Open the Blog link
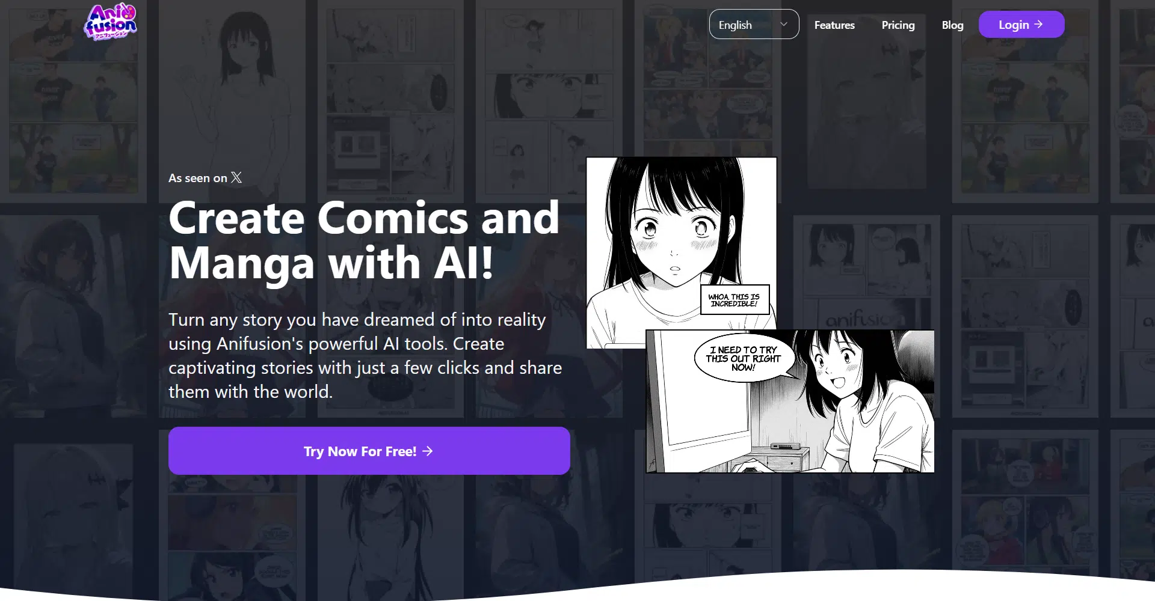Viewport: 1155px width, 601px height. (x=952, y=25)
